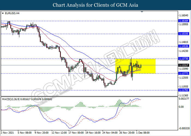Select the 1.14536 price level label
This screenshot has width=191, height=136.
(x=184, y=46)
